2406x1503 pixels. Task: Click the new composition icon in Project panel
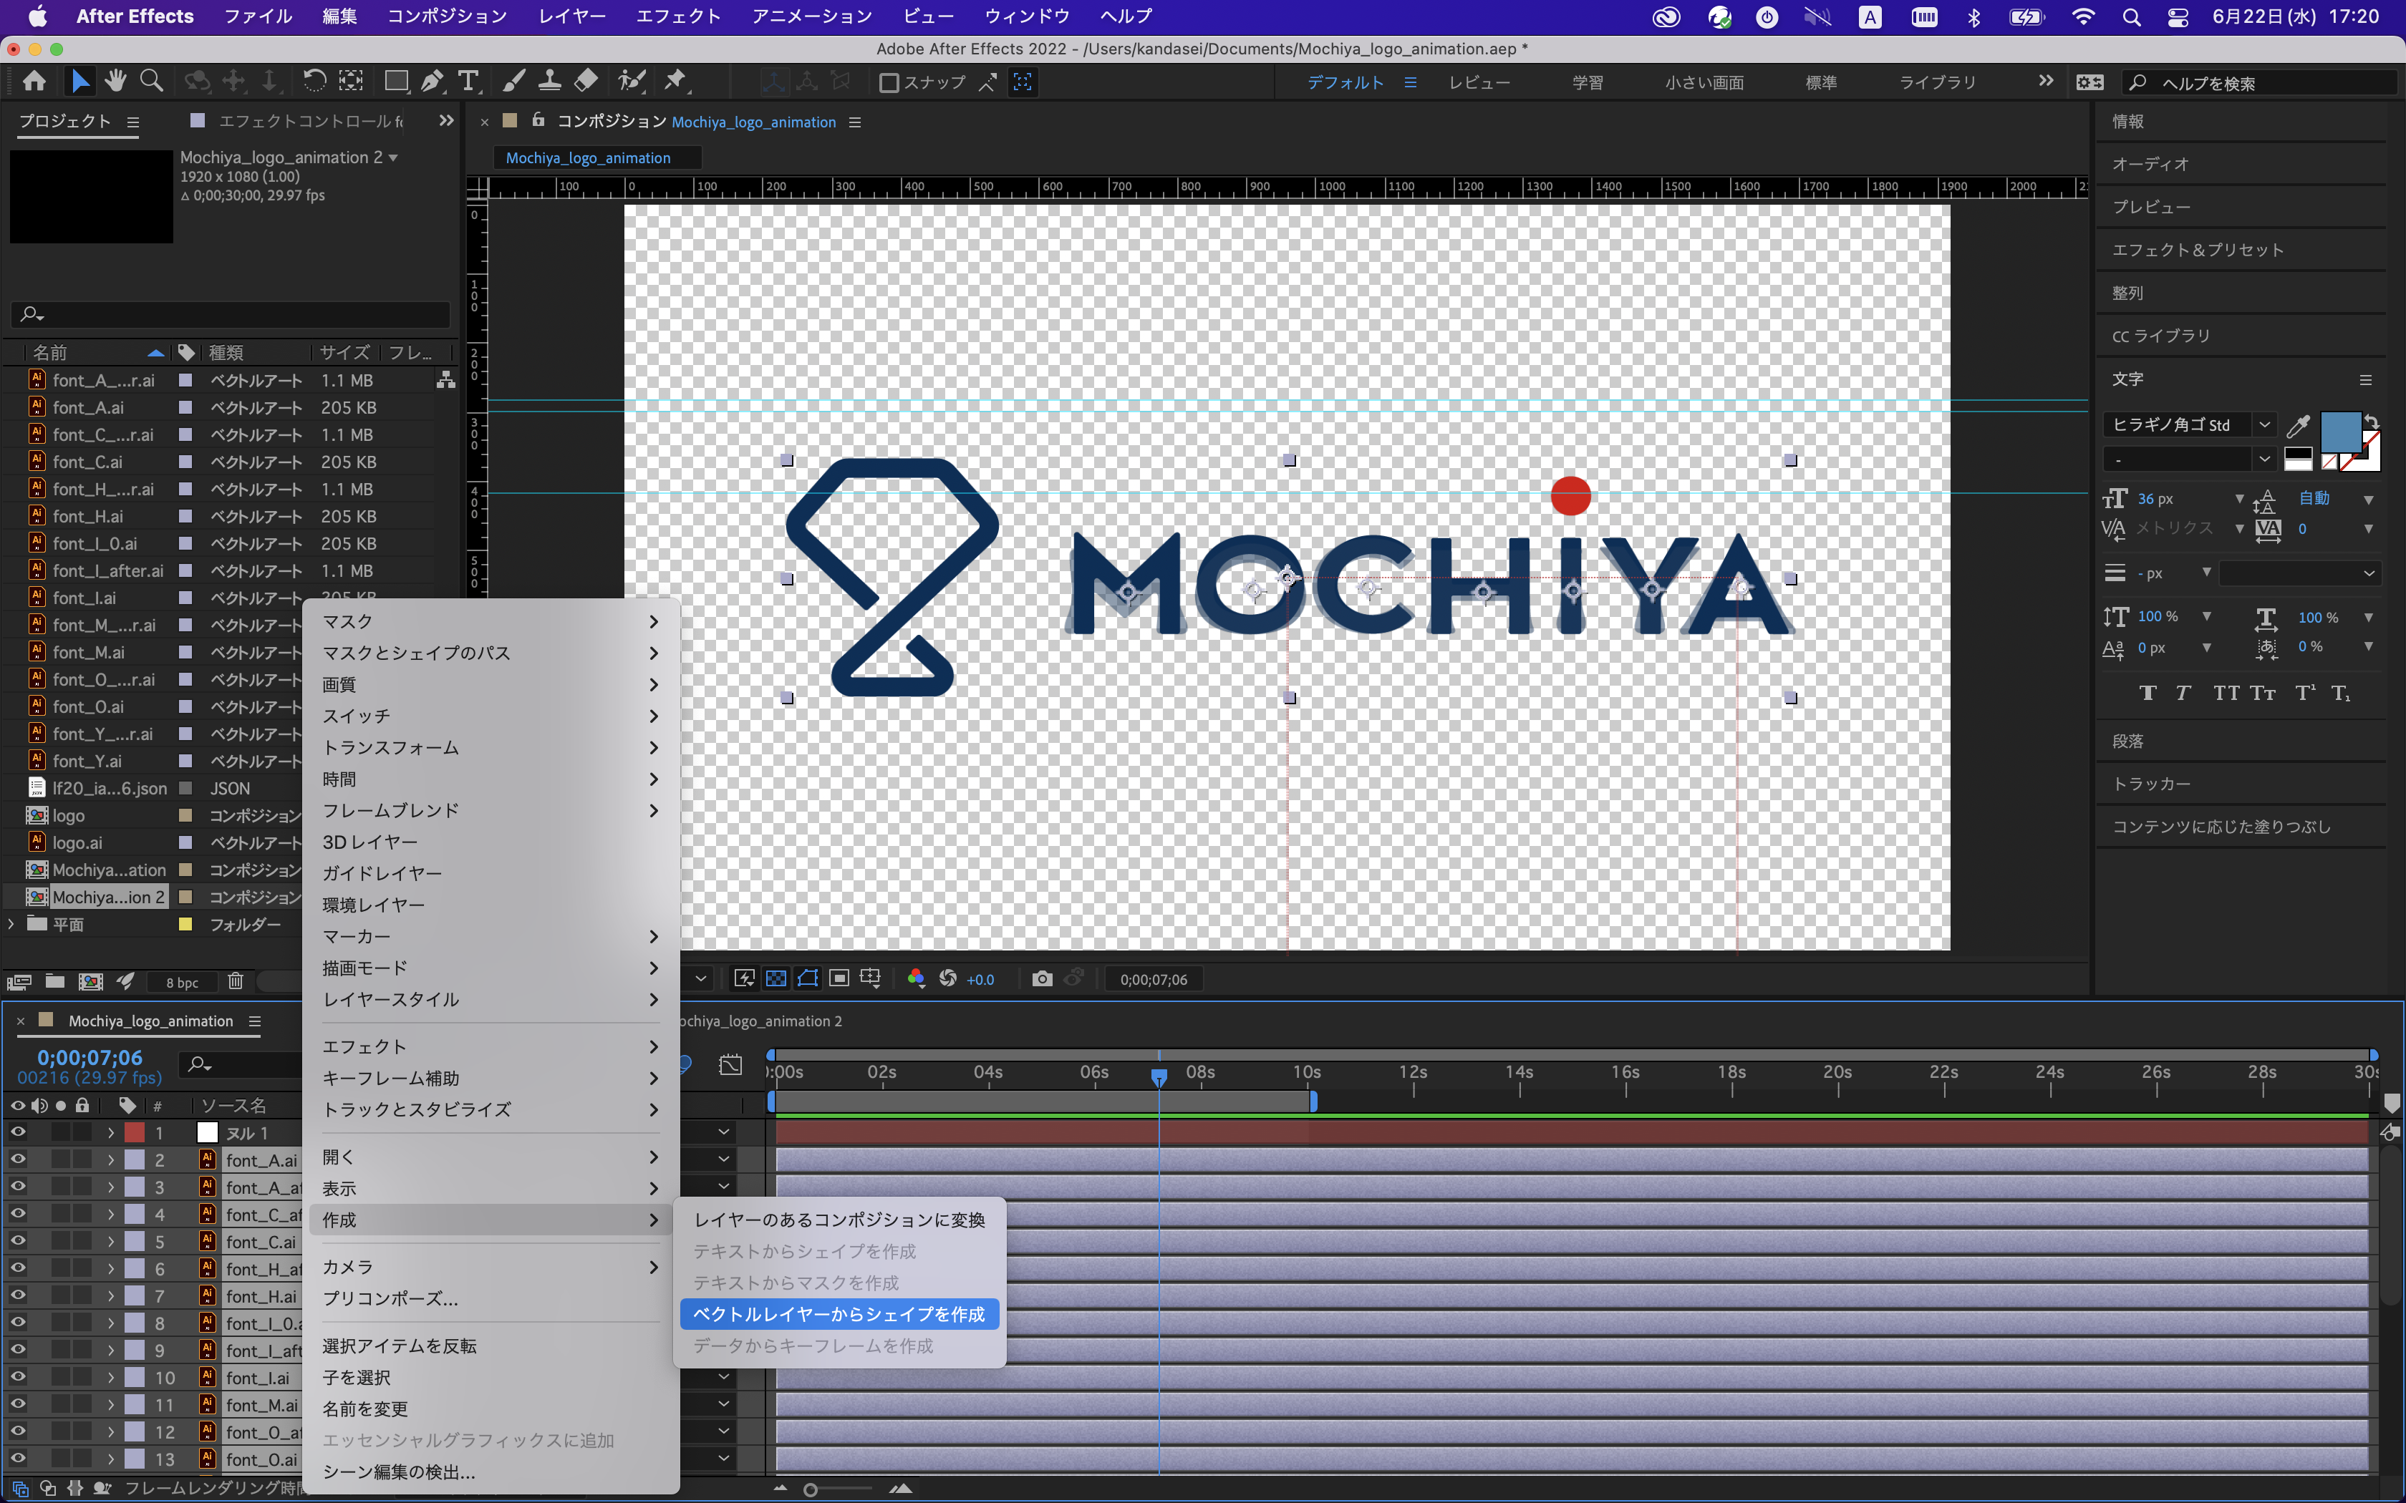(90, 981)
